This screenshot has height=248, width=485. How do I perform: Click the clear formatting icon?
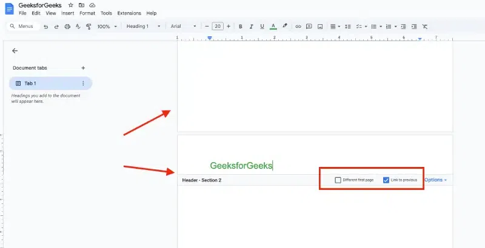click(x=425, y=27)
